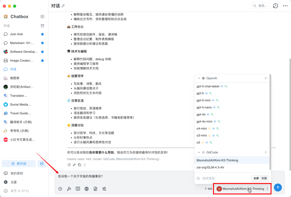This screenshot has height=197, width=291.
Task: Edit the message with the pencil icon below reply
Action: click(x=74, y=165)
